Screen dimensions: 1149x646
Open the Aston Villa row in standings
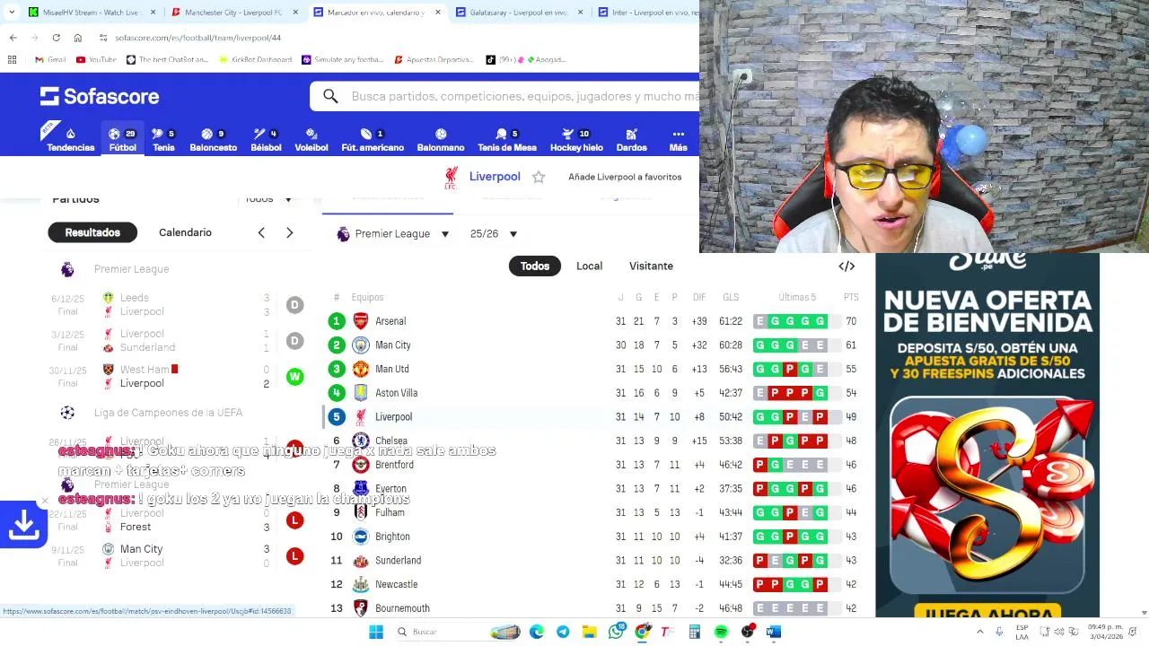point(592,393)
